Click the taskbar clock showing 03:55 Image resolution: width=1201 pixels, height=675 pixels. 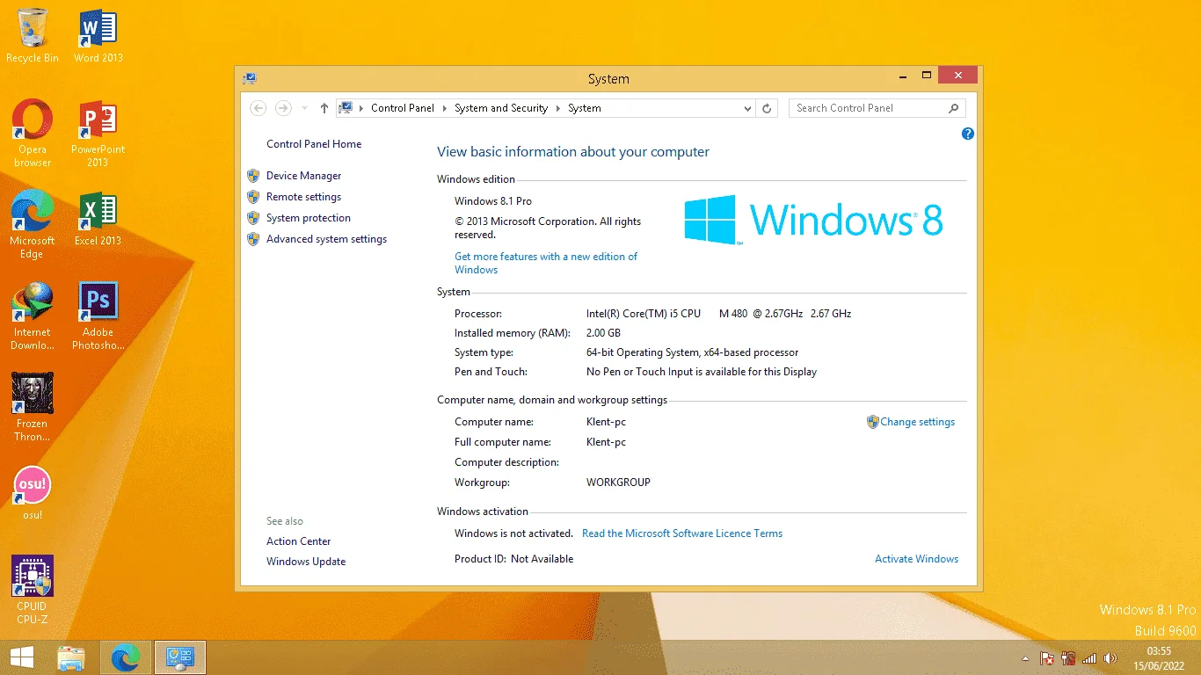pyautogui.click(x=1159, y=658)
